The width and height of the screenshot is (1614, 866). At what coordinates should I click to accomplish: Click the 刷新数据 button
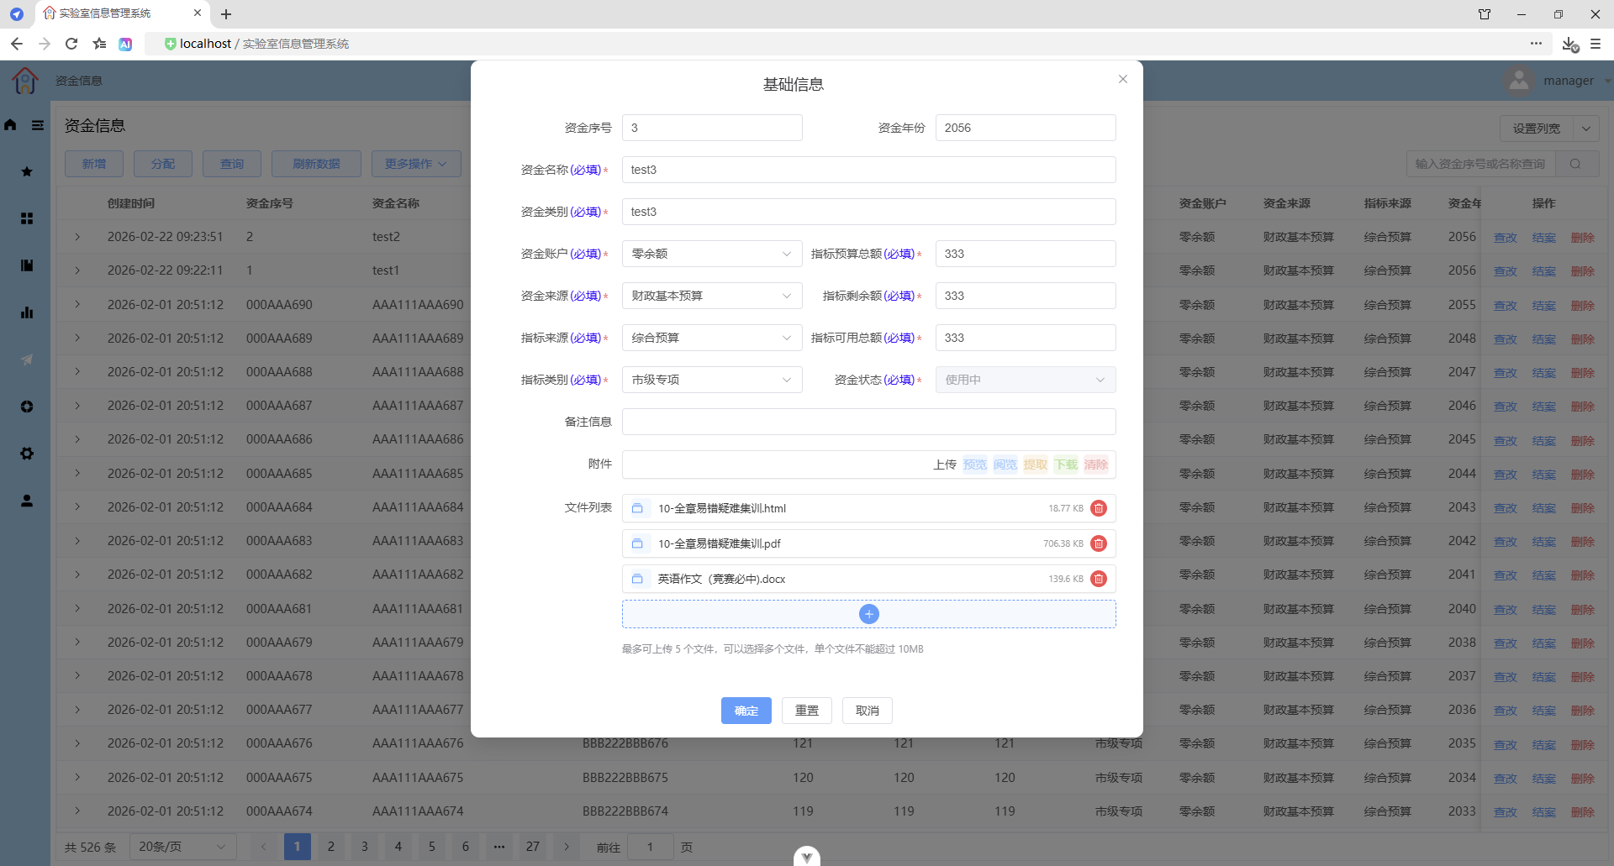(316, 164)
